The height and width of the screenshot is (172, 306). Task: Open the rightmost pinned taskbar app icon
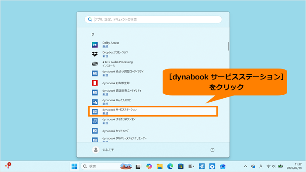click(223, 166)
